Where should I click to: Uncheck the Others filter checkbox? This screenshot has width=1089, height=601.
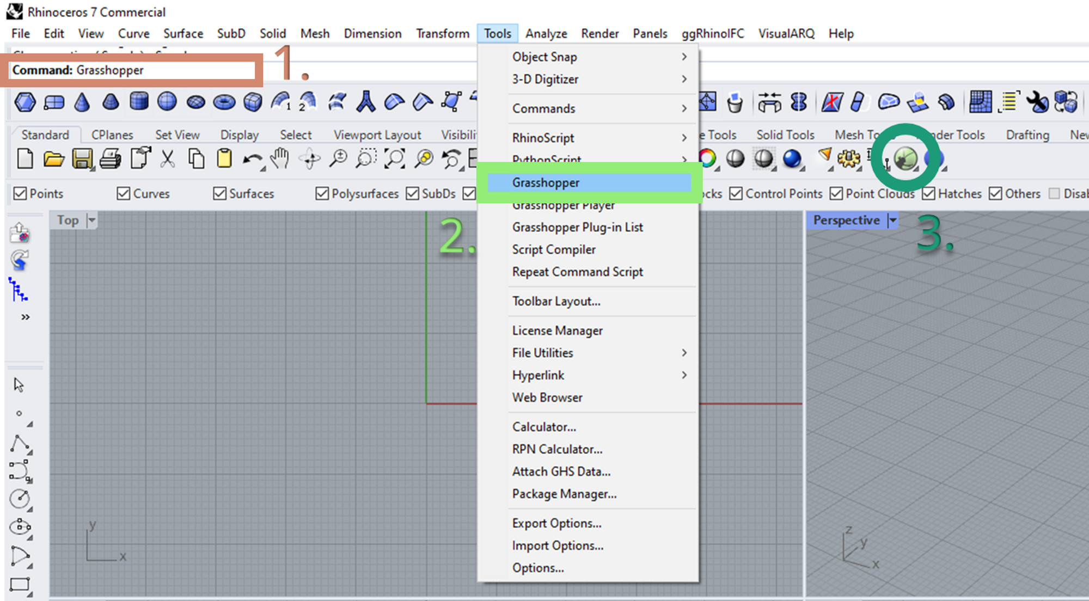[x=995, y=193]
